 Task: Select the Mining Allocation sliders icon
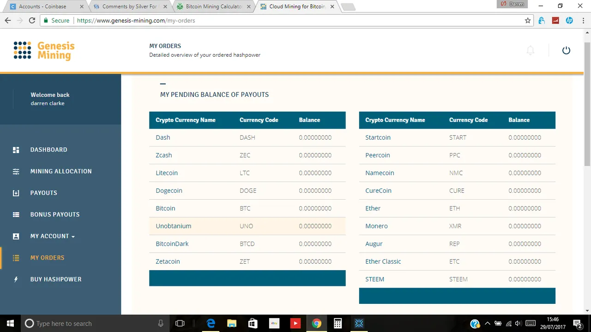click(x=16, y=172)
